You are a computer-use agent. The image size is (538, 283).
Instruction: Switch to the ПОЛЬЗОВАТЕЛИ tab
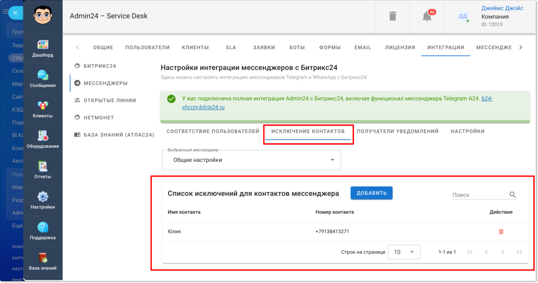pos(147,48)
